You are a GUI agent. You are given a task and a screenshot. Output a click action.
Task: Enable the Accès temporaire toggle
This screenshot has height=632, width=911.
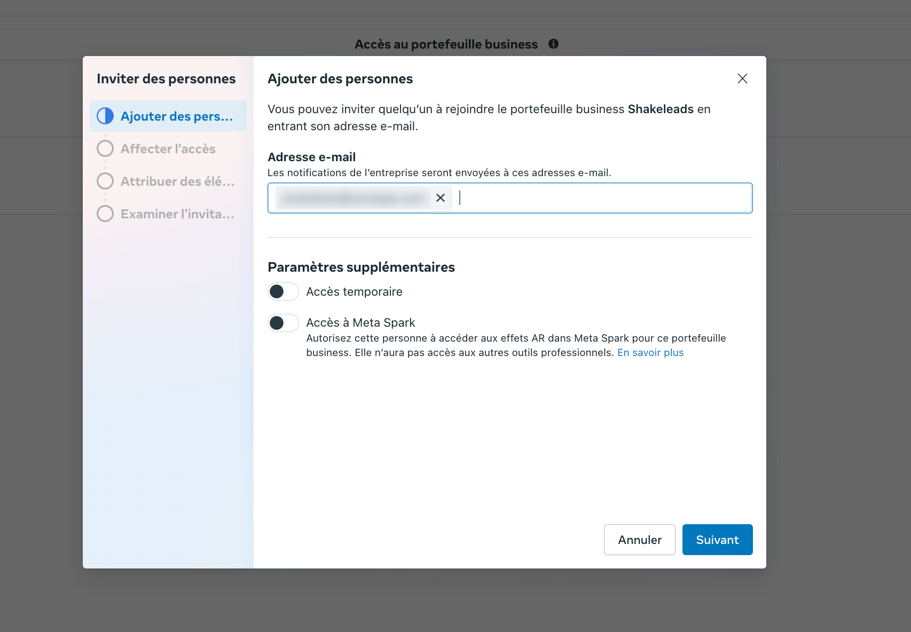[283, 291]
